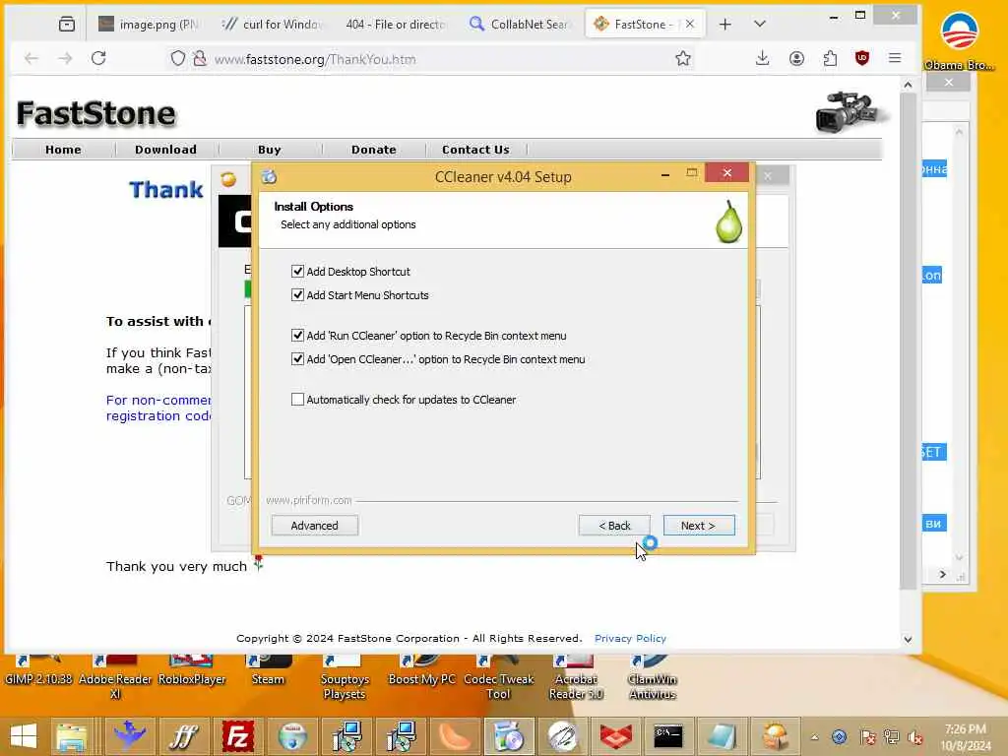Image resolution: width=1008 pixels, height=756 pixels.
Task: Switch to the curl for Windows tab
Action: pos(272,25)
